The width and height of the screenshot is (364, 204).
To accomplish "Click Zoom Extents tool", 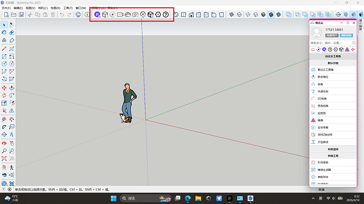I will click(x=4, y=158).
